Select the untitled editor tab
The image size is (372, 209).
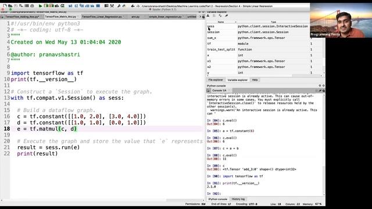pyautogui.click(x=192, y=17)
